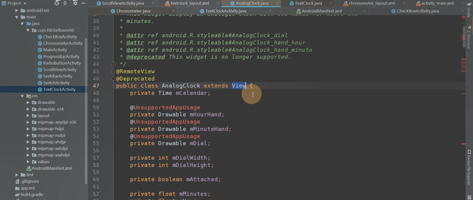Viewport: 473px width, 200px height.
Task: Open Project panel settings gear
Action: pos(75,3)
